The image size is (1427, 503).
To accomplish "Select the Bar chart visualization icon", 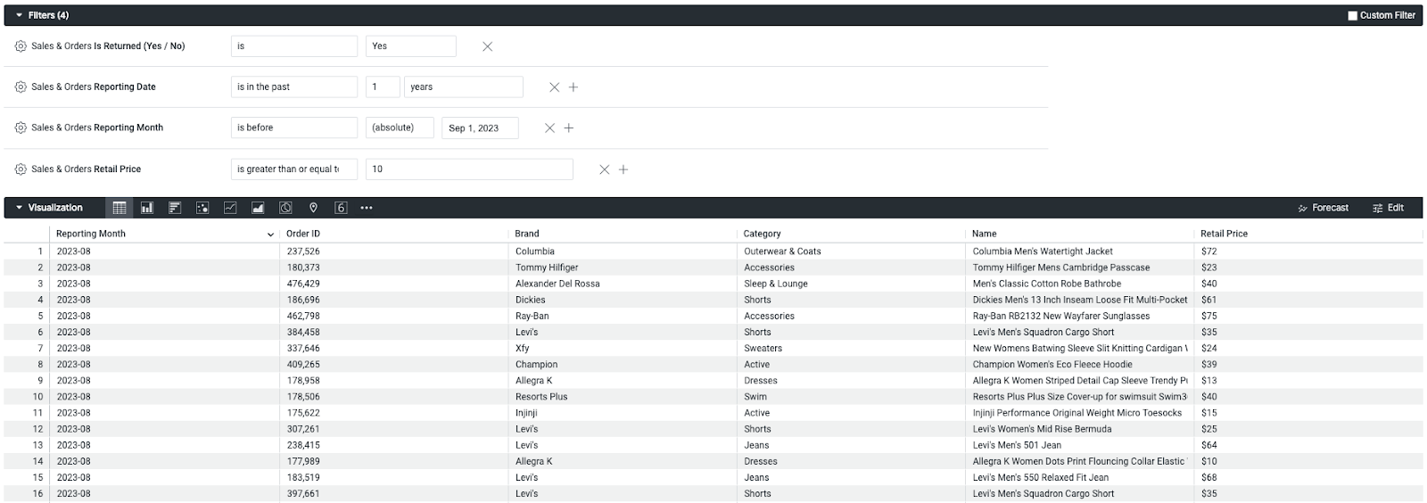I will pos(175,208).
